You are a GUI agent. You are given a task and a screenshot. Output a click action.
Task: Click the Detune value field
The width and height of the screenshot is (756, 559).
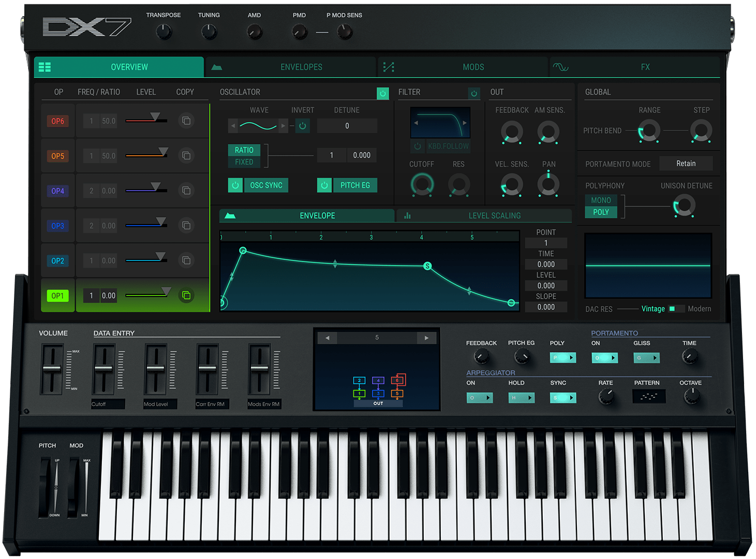347,126
